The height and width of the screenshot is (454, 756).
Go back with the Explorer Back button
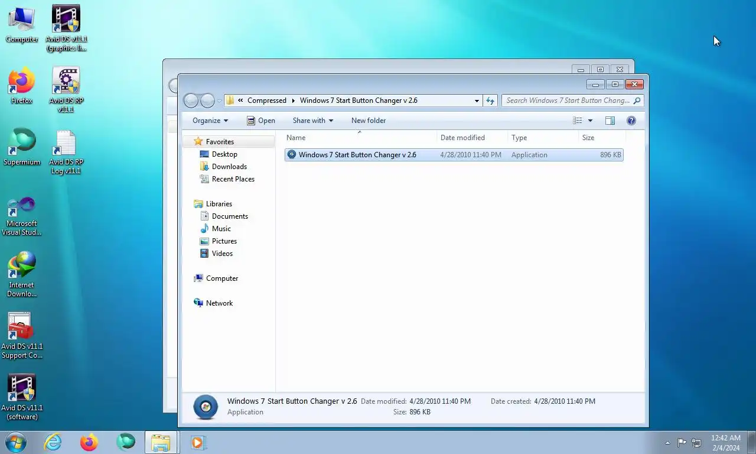[x=191, y=100]
